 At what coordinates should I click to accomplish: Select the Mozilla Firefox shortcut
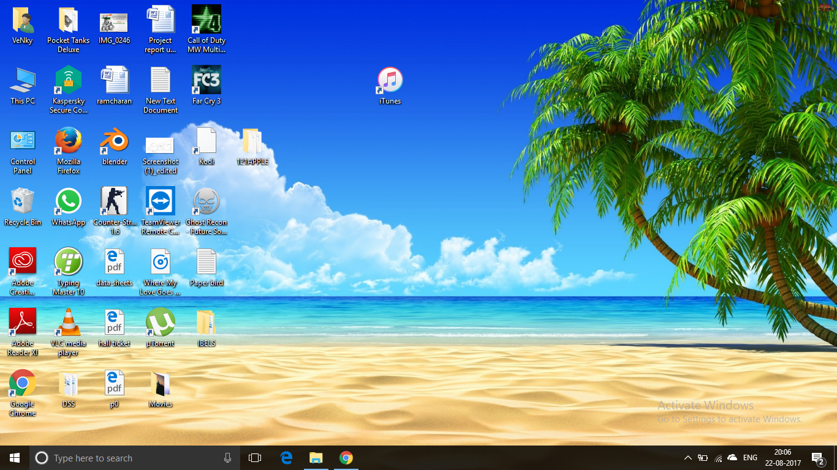69,151
